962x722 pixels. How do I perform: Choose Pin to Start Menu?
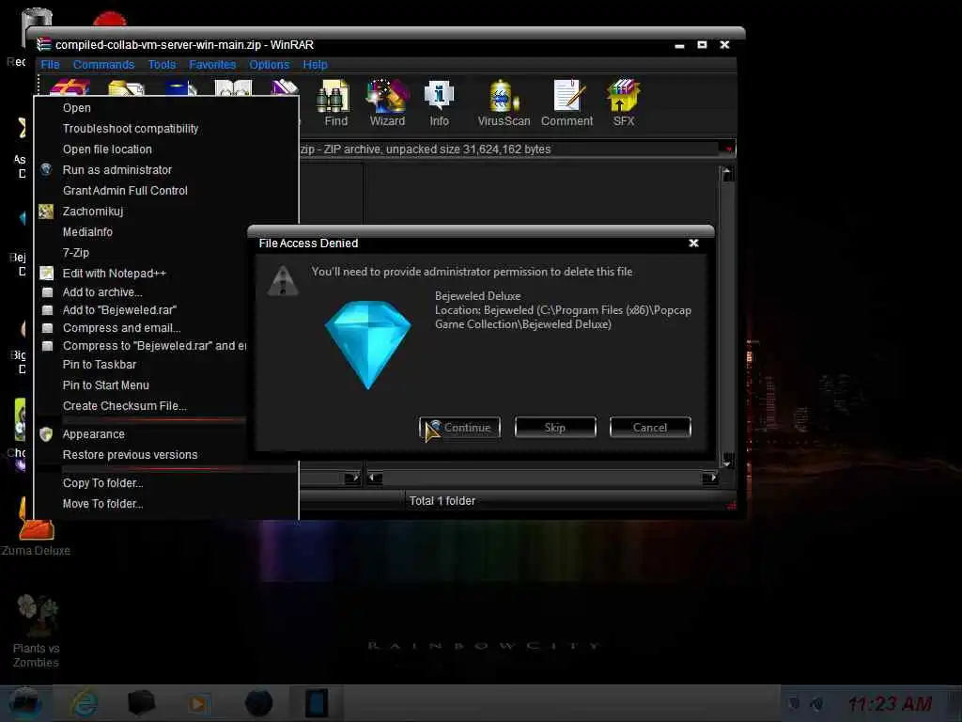pos(143,385)
